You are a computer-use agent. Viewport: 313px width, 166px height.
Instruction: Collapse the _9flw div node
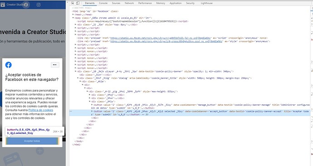90,102
